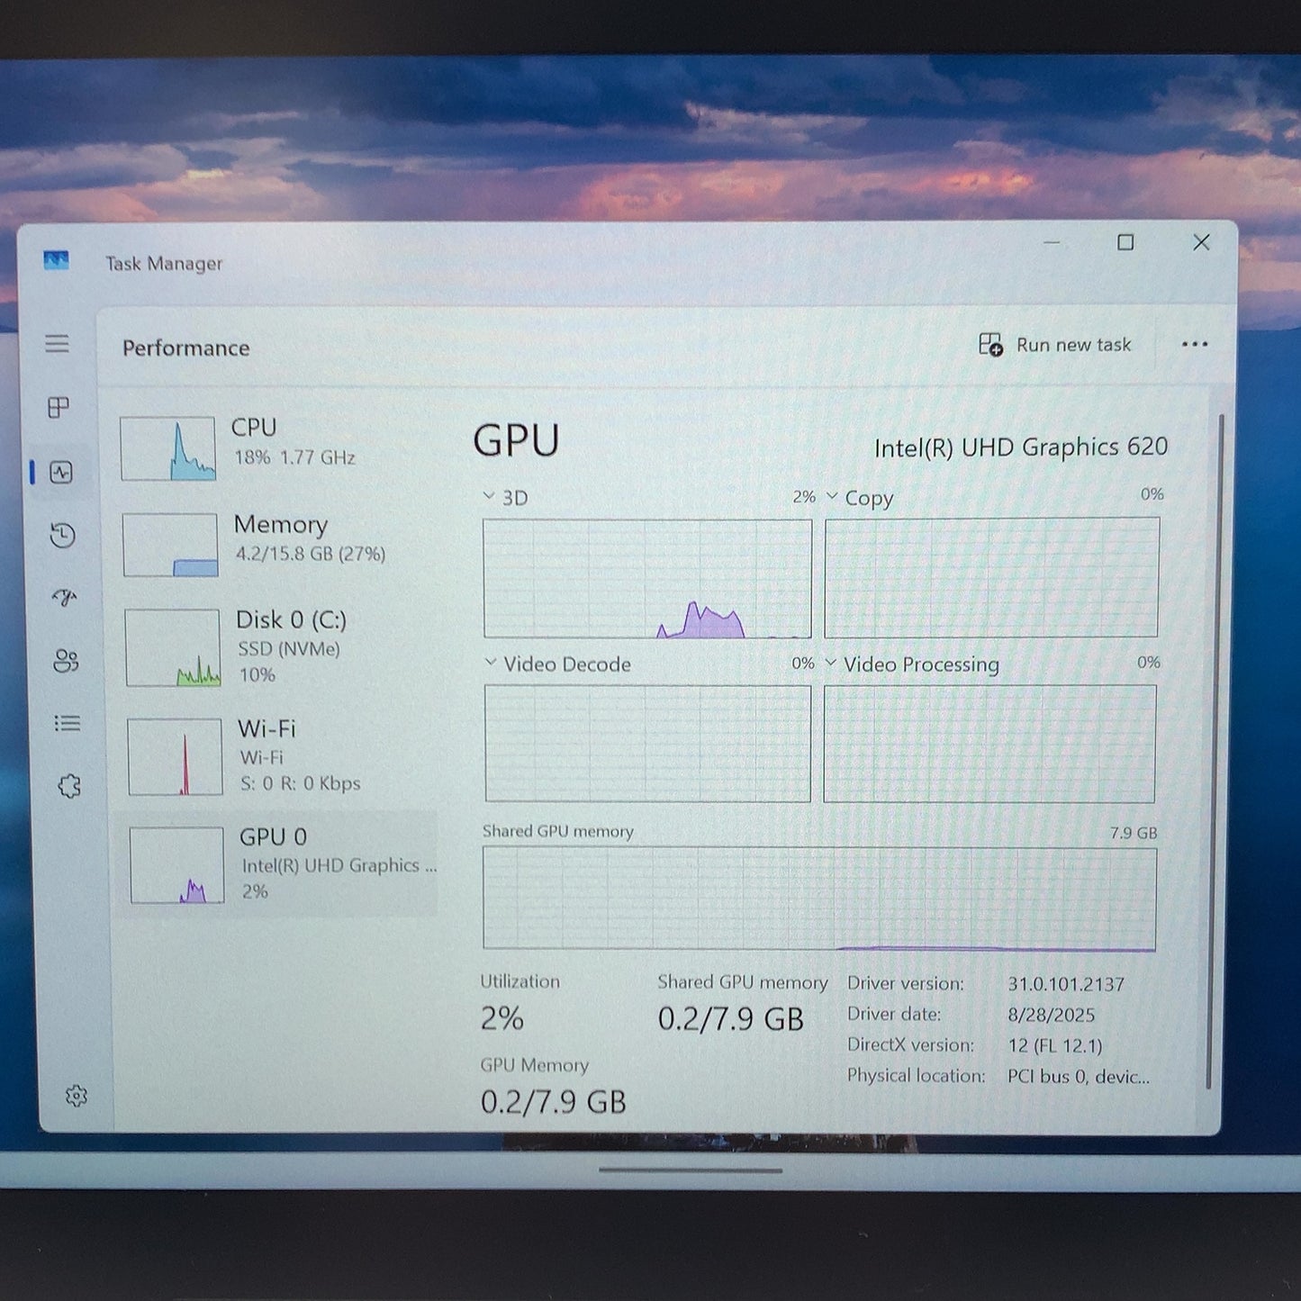Select the Wi-Fi performance entry
Screen dimensions: 1301x1301
(279, 755)
